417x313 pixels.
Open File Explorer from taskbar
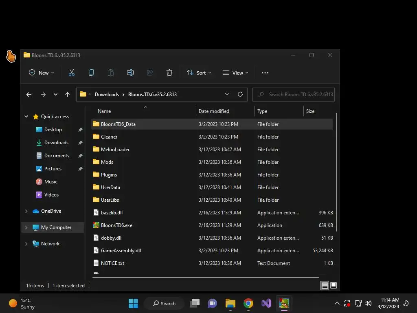click(x=230, y=303)
